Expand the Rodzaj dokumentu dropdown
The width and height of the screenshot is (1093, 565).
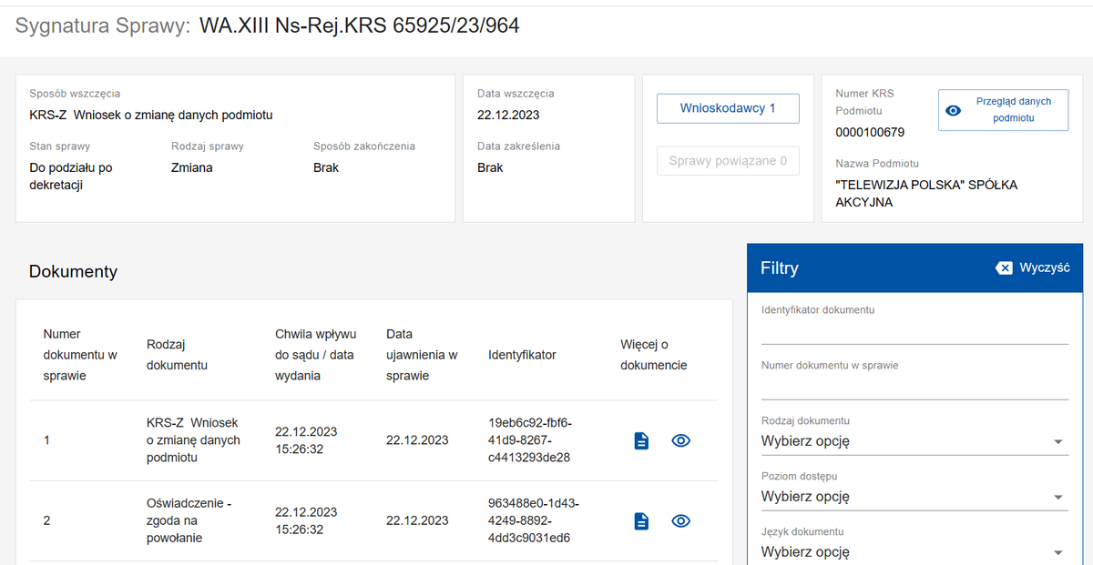point(914,441)
